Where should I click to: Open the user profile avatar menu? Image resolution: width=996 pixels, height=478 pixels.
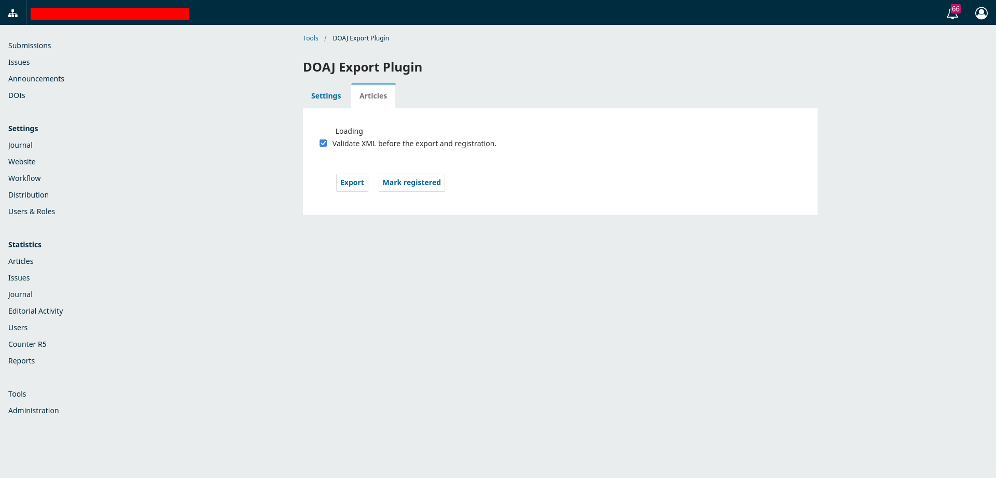(x=981, y=13)
